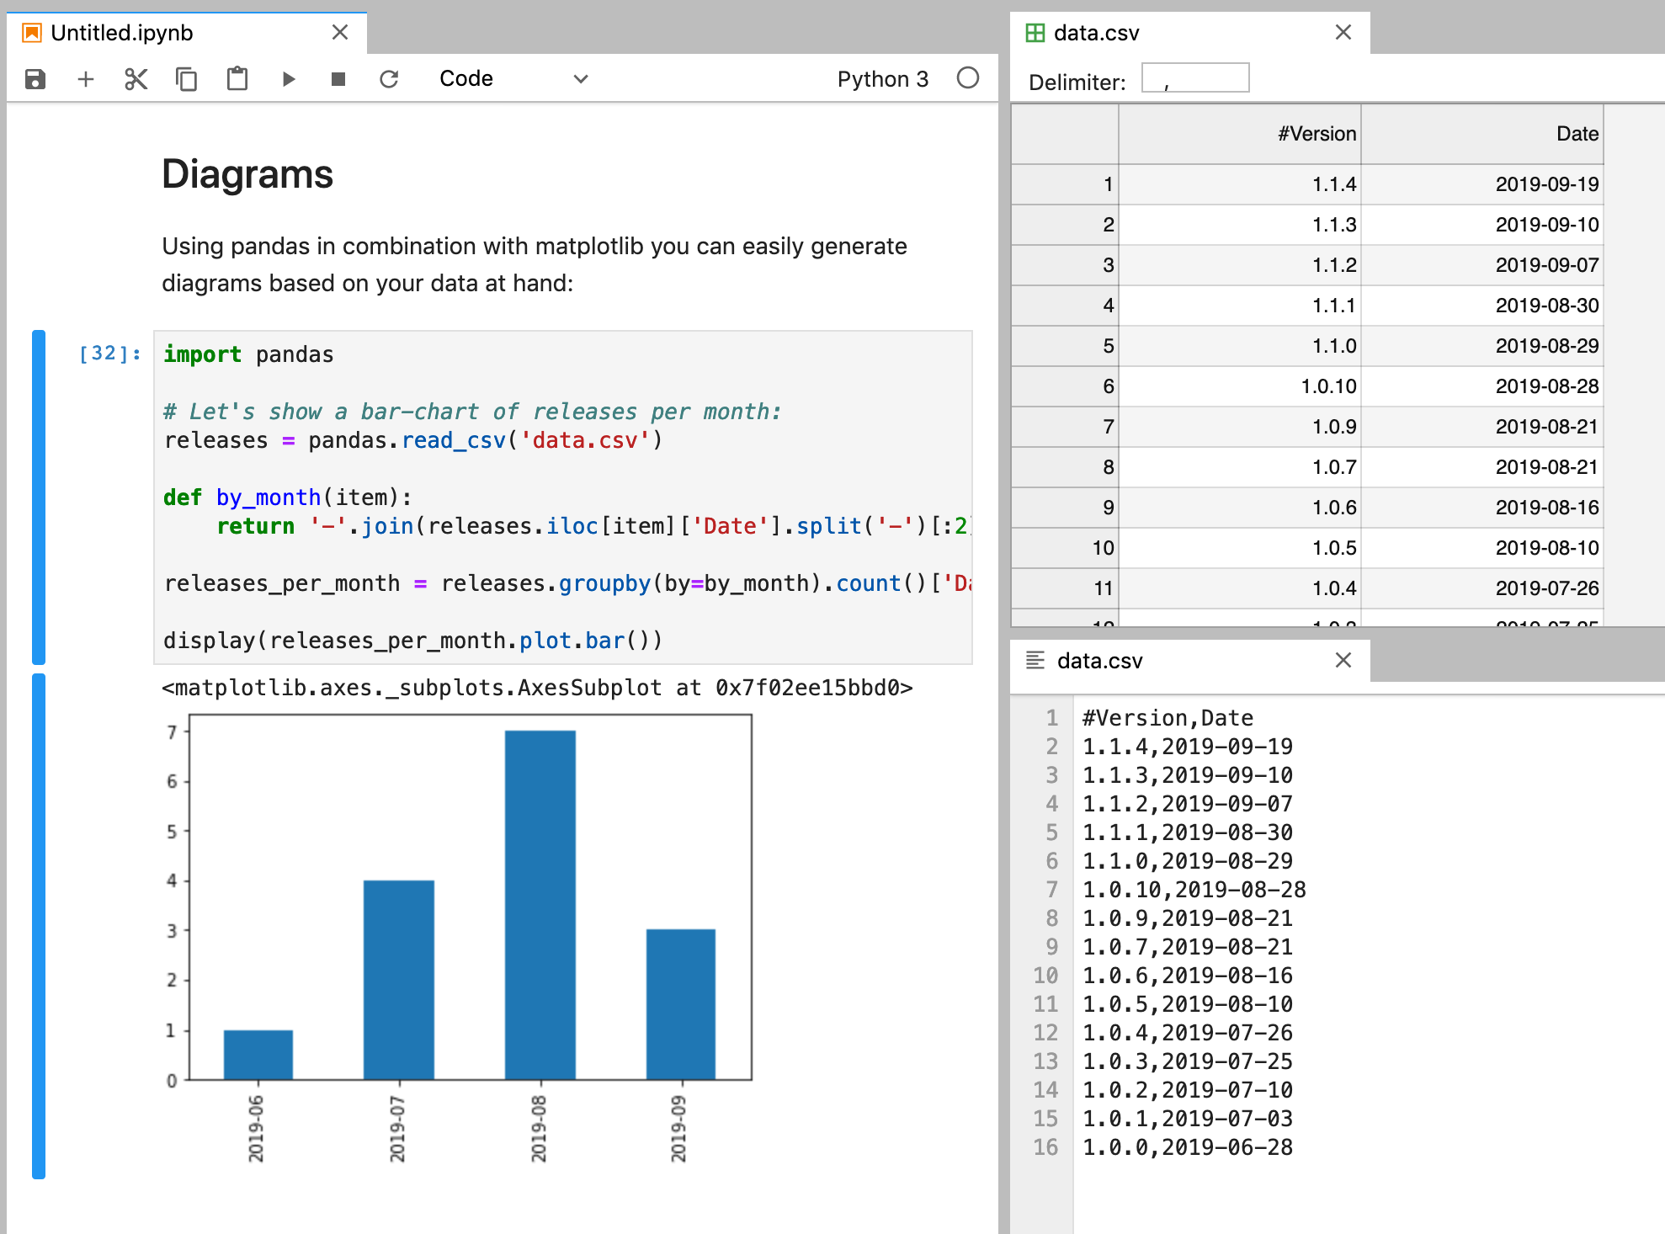
Task: Cut selected cell with the scissors icon
Action: point(136,79)
